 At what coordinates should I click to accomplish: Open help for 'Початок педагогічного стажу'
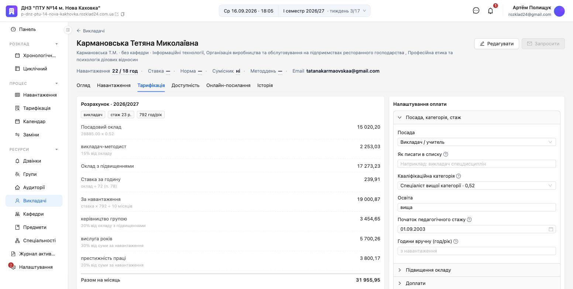tap(469, 220)
